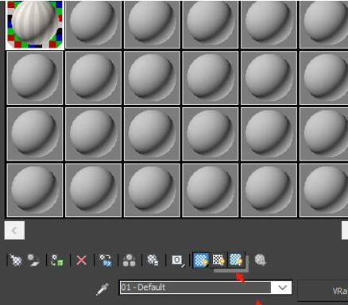Select sample slot in row two, column three

coord(152,78)
